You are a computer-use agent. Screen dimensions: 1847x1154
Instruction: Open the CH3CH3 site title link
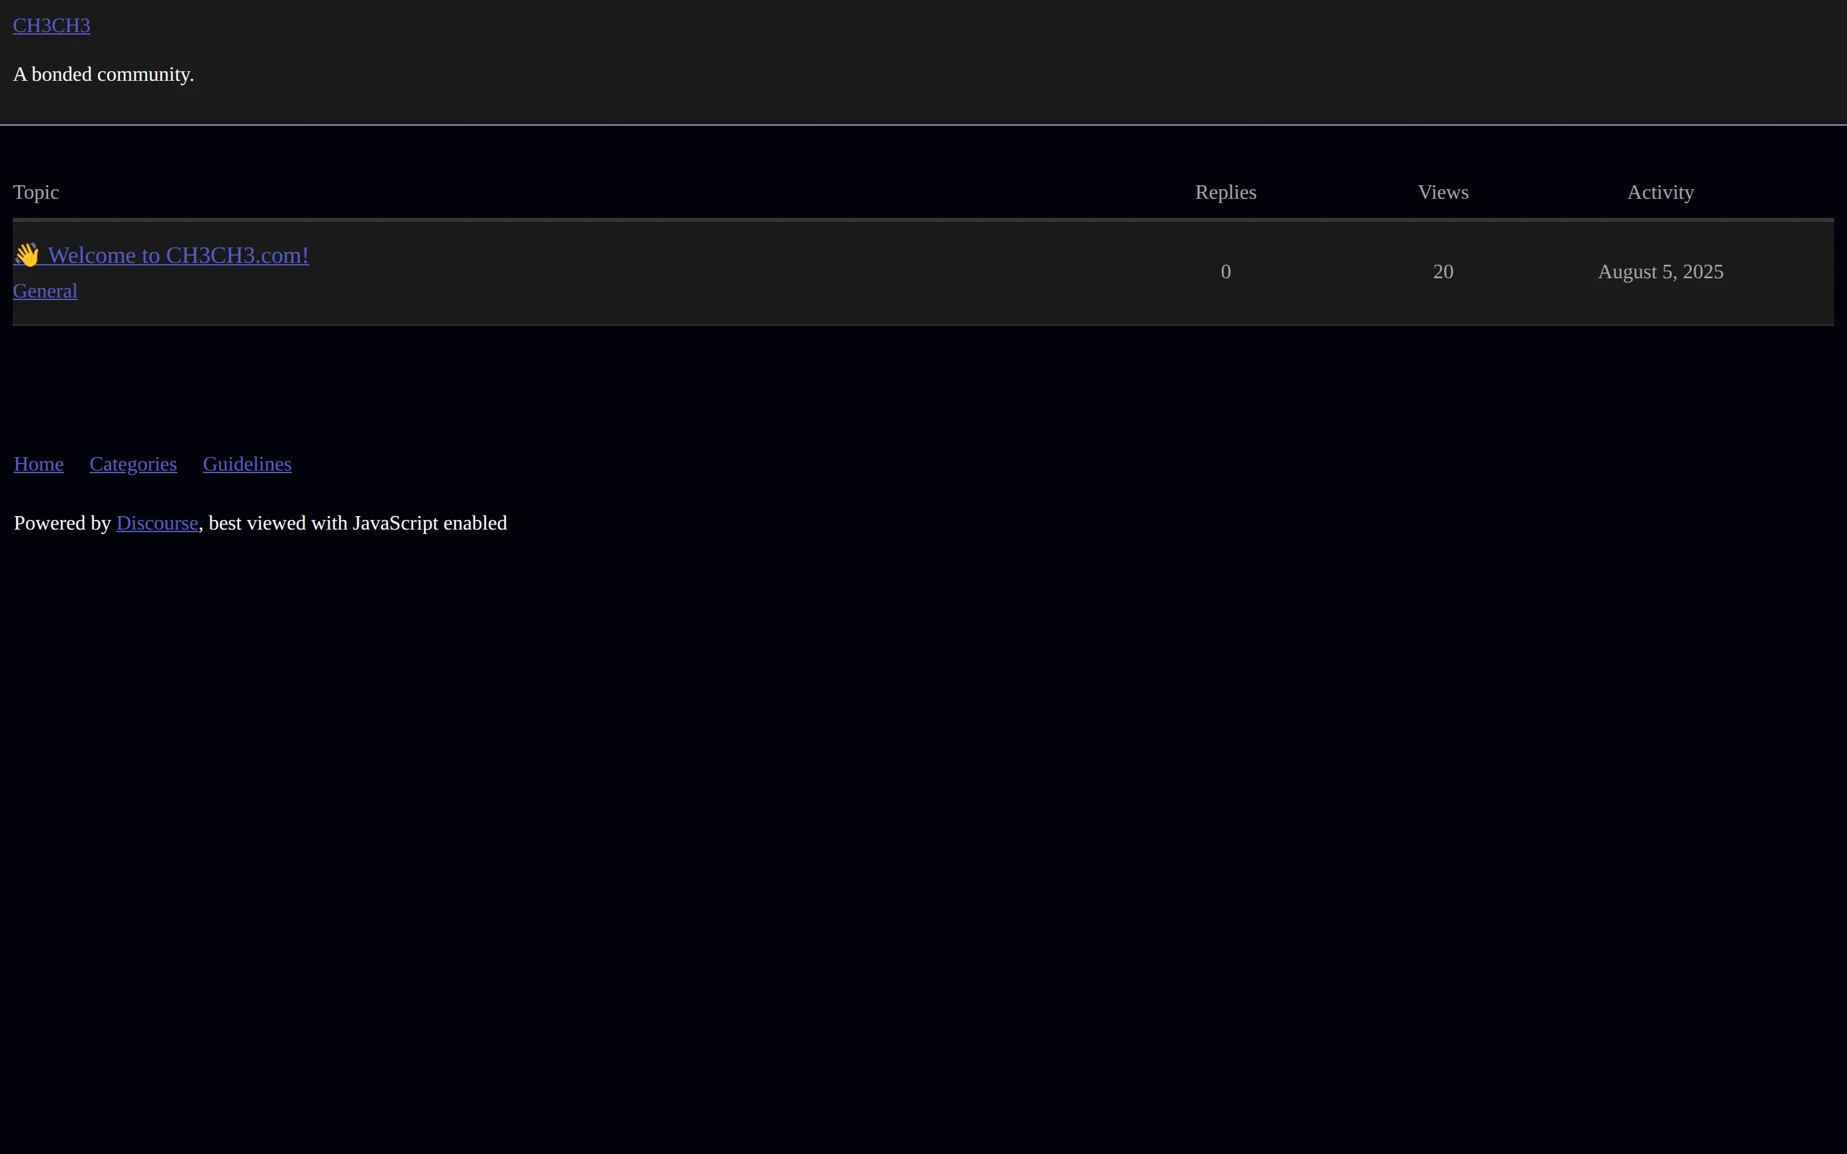pos(51,25)
